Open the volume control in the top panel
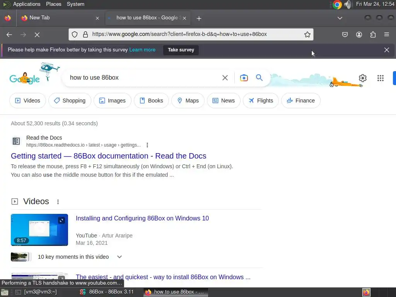This screenshot has width=396, height=297. (348, 4)
